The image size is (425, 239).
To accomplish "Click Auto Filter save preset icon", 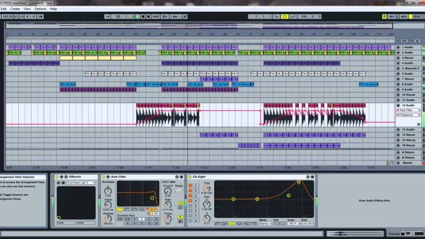I will (x=181, y=177).
